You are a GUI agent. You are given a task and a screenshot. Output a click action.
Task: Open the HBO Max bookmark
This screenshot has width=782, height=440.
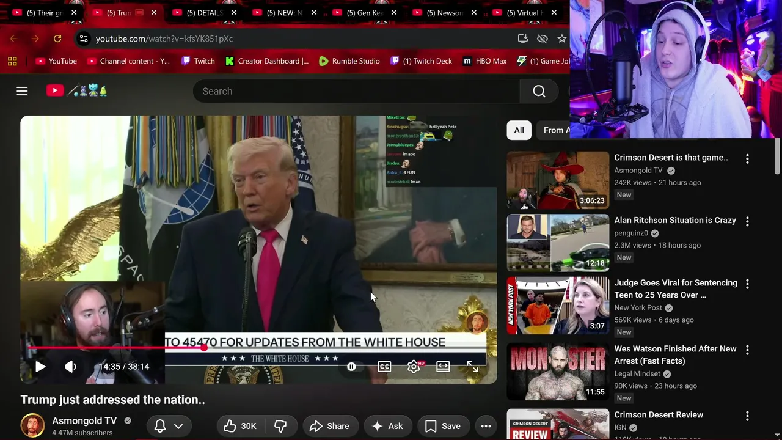click(x=485, y=61)
